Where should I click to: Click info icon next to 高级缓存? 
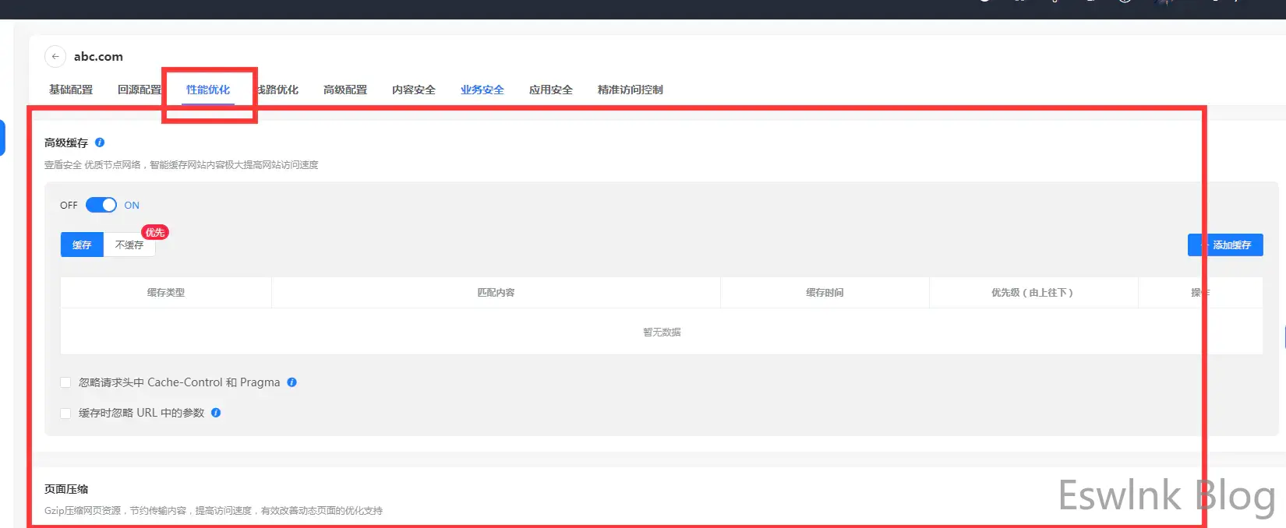[x=100, y=143]
